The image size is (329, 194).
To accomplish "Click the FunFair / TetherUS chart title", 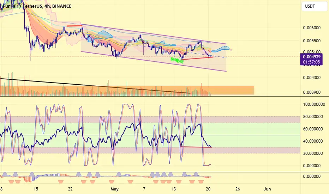I will [37, 6].
